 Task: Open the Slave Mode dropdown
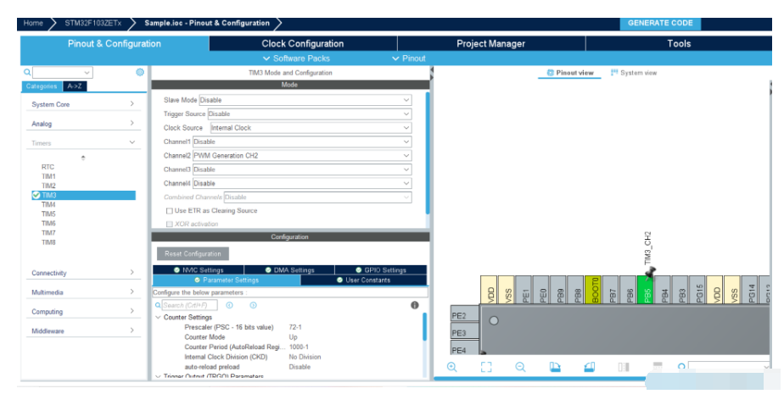(305, 100)
